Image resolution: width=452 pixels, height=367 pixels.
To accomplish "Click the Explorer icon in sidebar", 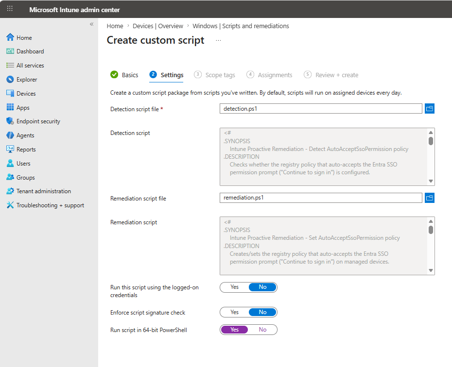I will [10, 80].
